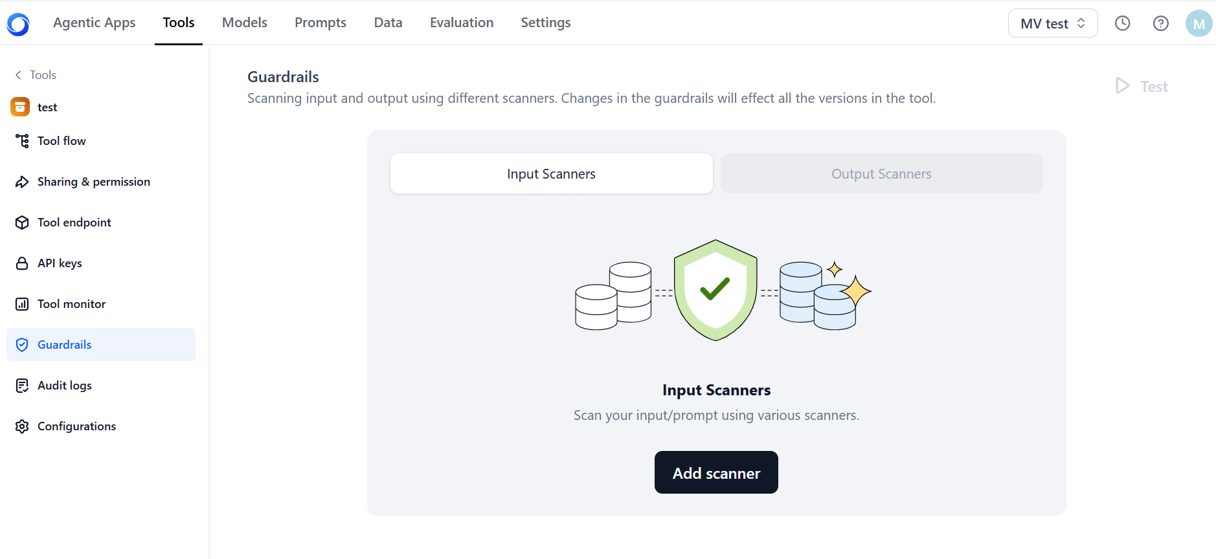Click the back chevron next to Tools

tap(18, 75)
